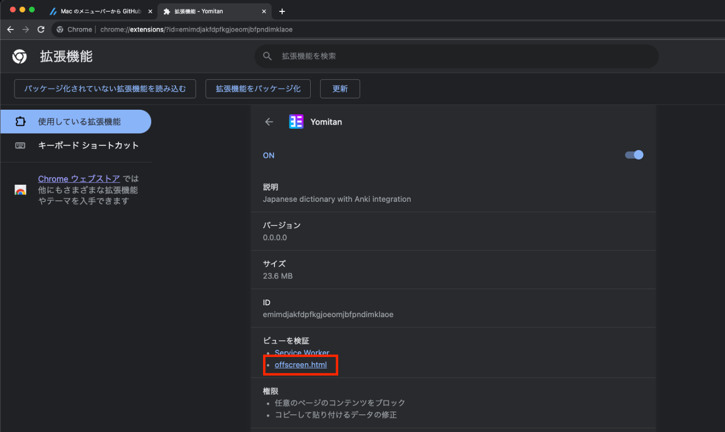Click the Chrome icon in address bar
Screen dimensions: 725x432
[60, 29]
